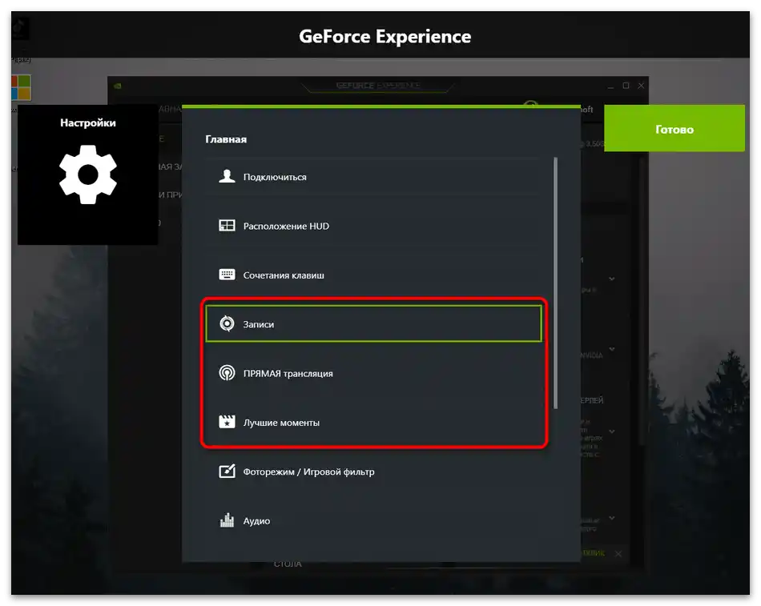761x606 pixels.
Task: Open Сочетания клавиш settings
Action: point(373,275)
